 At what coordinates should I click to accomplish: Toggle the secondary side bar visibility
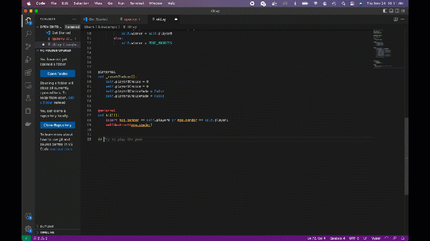click(x=397, y=11)
